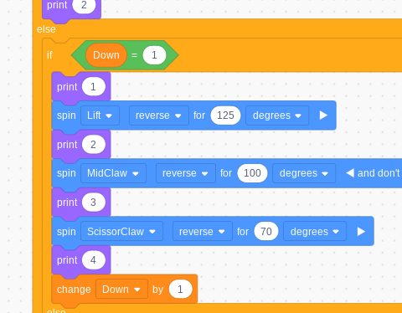Viewport: 402px width, 313px height.
Task: Open the degrees dropdown in the Lift block
Action: tap(277, 115)
